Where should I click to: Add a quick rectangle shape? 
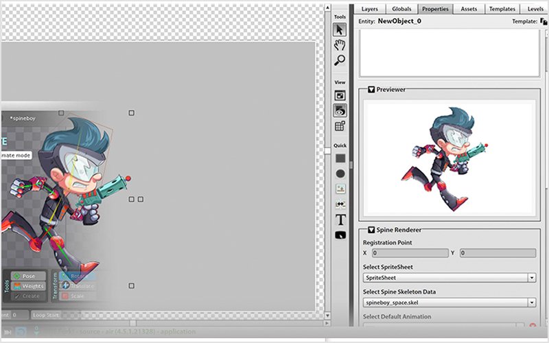tap(340, 158)
